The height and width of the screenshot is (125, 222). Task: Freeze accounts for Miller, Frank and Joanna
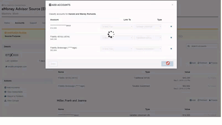(x=213, y=100)
